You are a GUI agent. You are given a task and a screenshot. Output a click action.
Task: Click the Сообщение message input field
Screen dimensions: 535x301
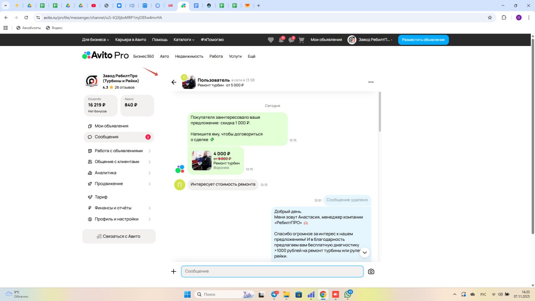click(x=272, y=271)
